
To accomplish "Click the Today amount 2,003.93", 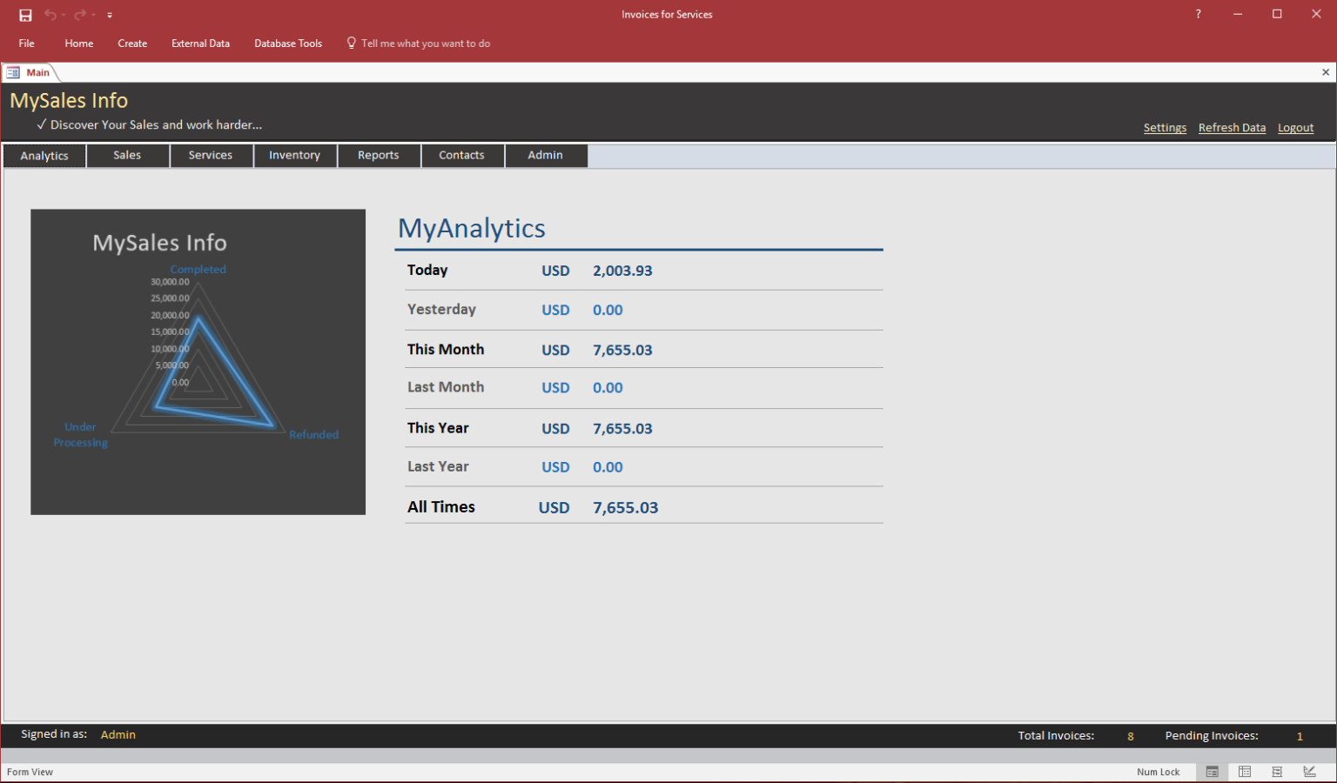I will point(622,271).
